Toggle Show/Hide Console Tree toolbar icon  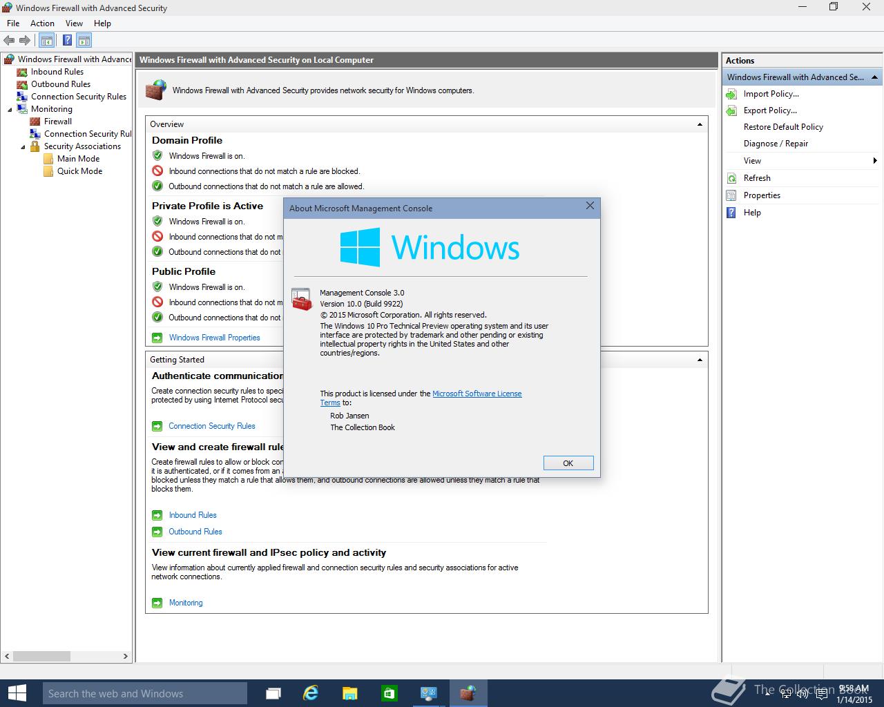pos(46,41)
